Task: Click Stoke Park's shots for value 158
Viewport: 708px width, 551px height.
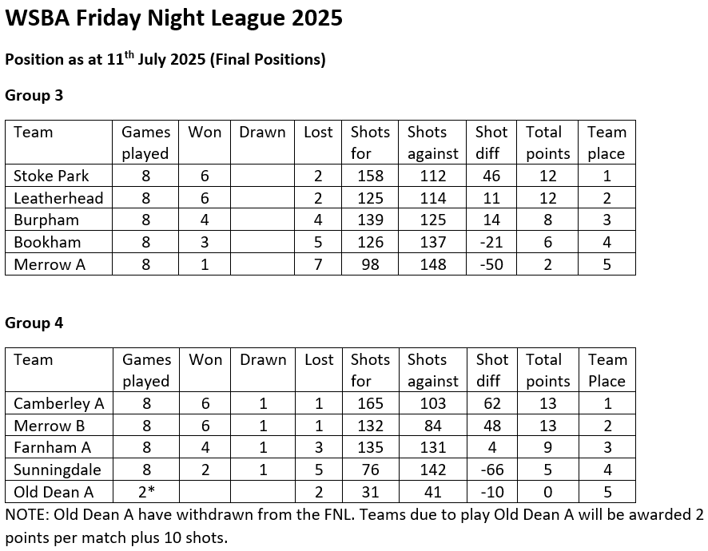Action: (370, 176)
